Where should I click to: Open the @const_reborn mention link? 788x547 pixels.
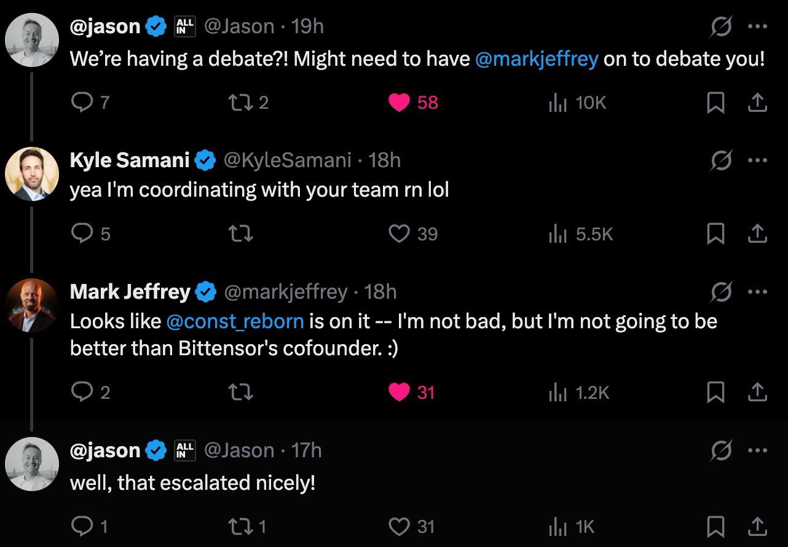click(235, 321)
